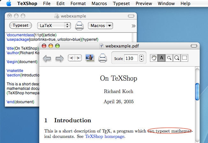Click the Typeset button in webexample window
The image size is (208, 143).
tap(20, 25)
